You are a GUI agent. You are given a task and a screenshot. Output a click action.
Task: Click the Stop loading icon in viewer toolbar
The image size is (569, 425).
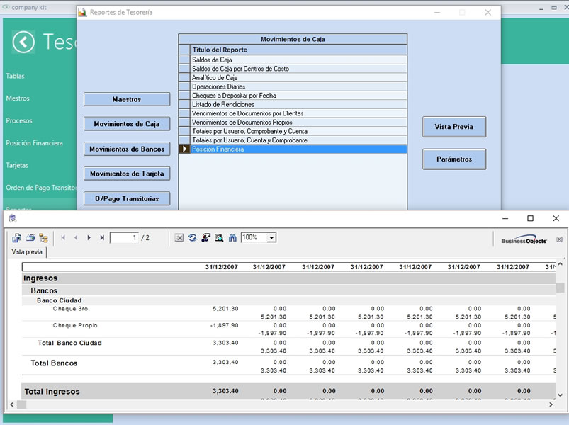[179, 238]
